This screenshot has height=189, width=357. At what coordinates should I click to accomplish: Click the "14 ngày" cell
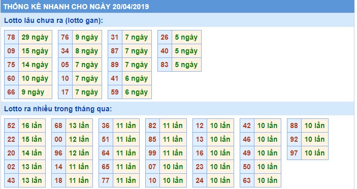tap(35, 65)
